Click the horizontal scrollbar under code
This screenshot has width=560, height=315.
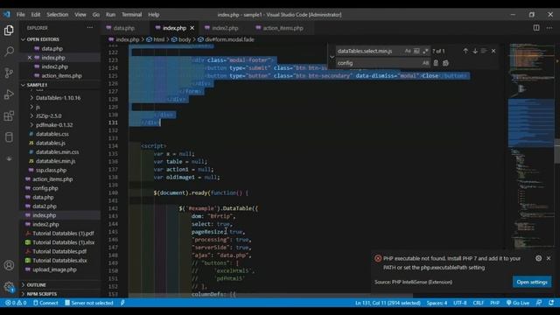pos(270,296)
